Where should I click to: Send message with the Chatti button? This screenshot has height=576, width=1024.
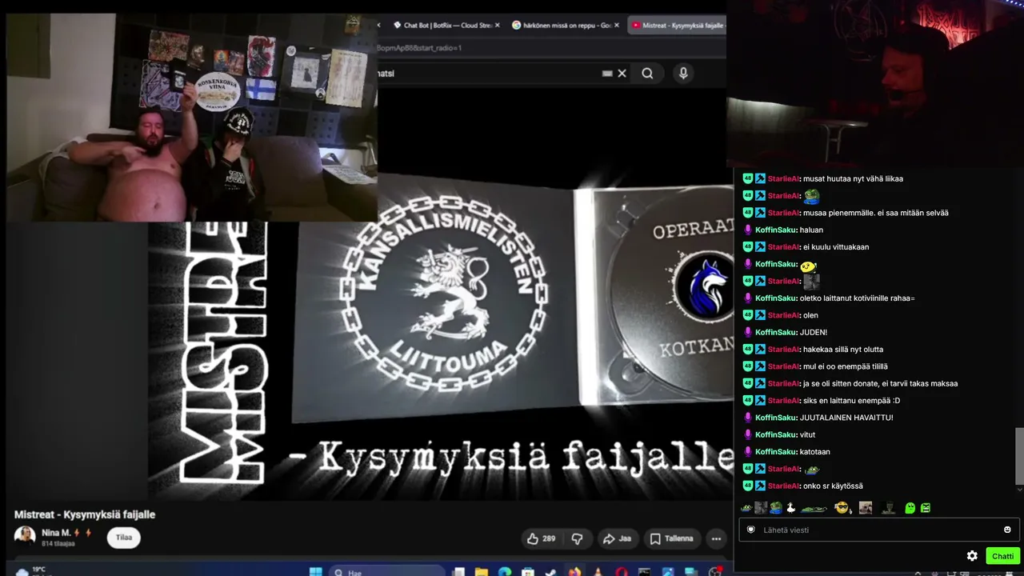pyautogui.click(x=1002, y=556)
